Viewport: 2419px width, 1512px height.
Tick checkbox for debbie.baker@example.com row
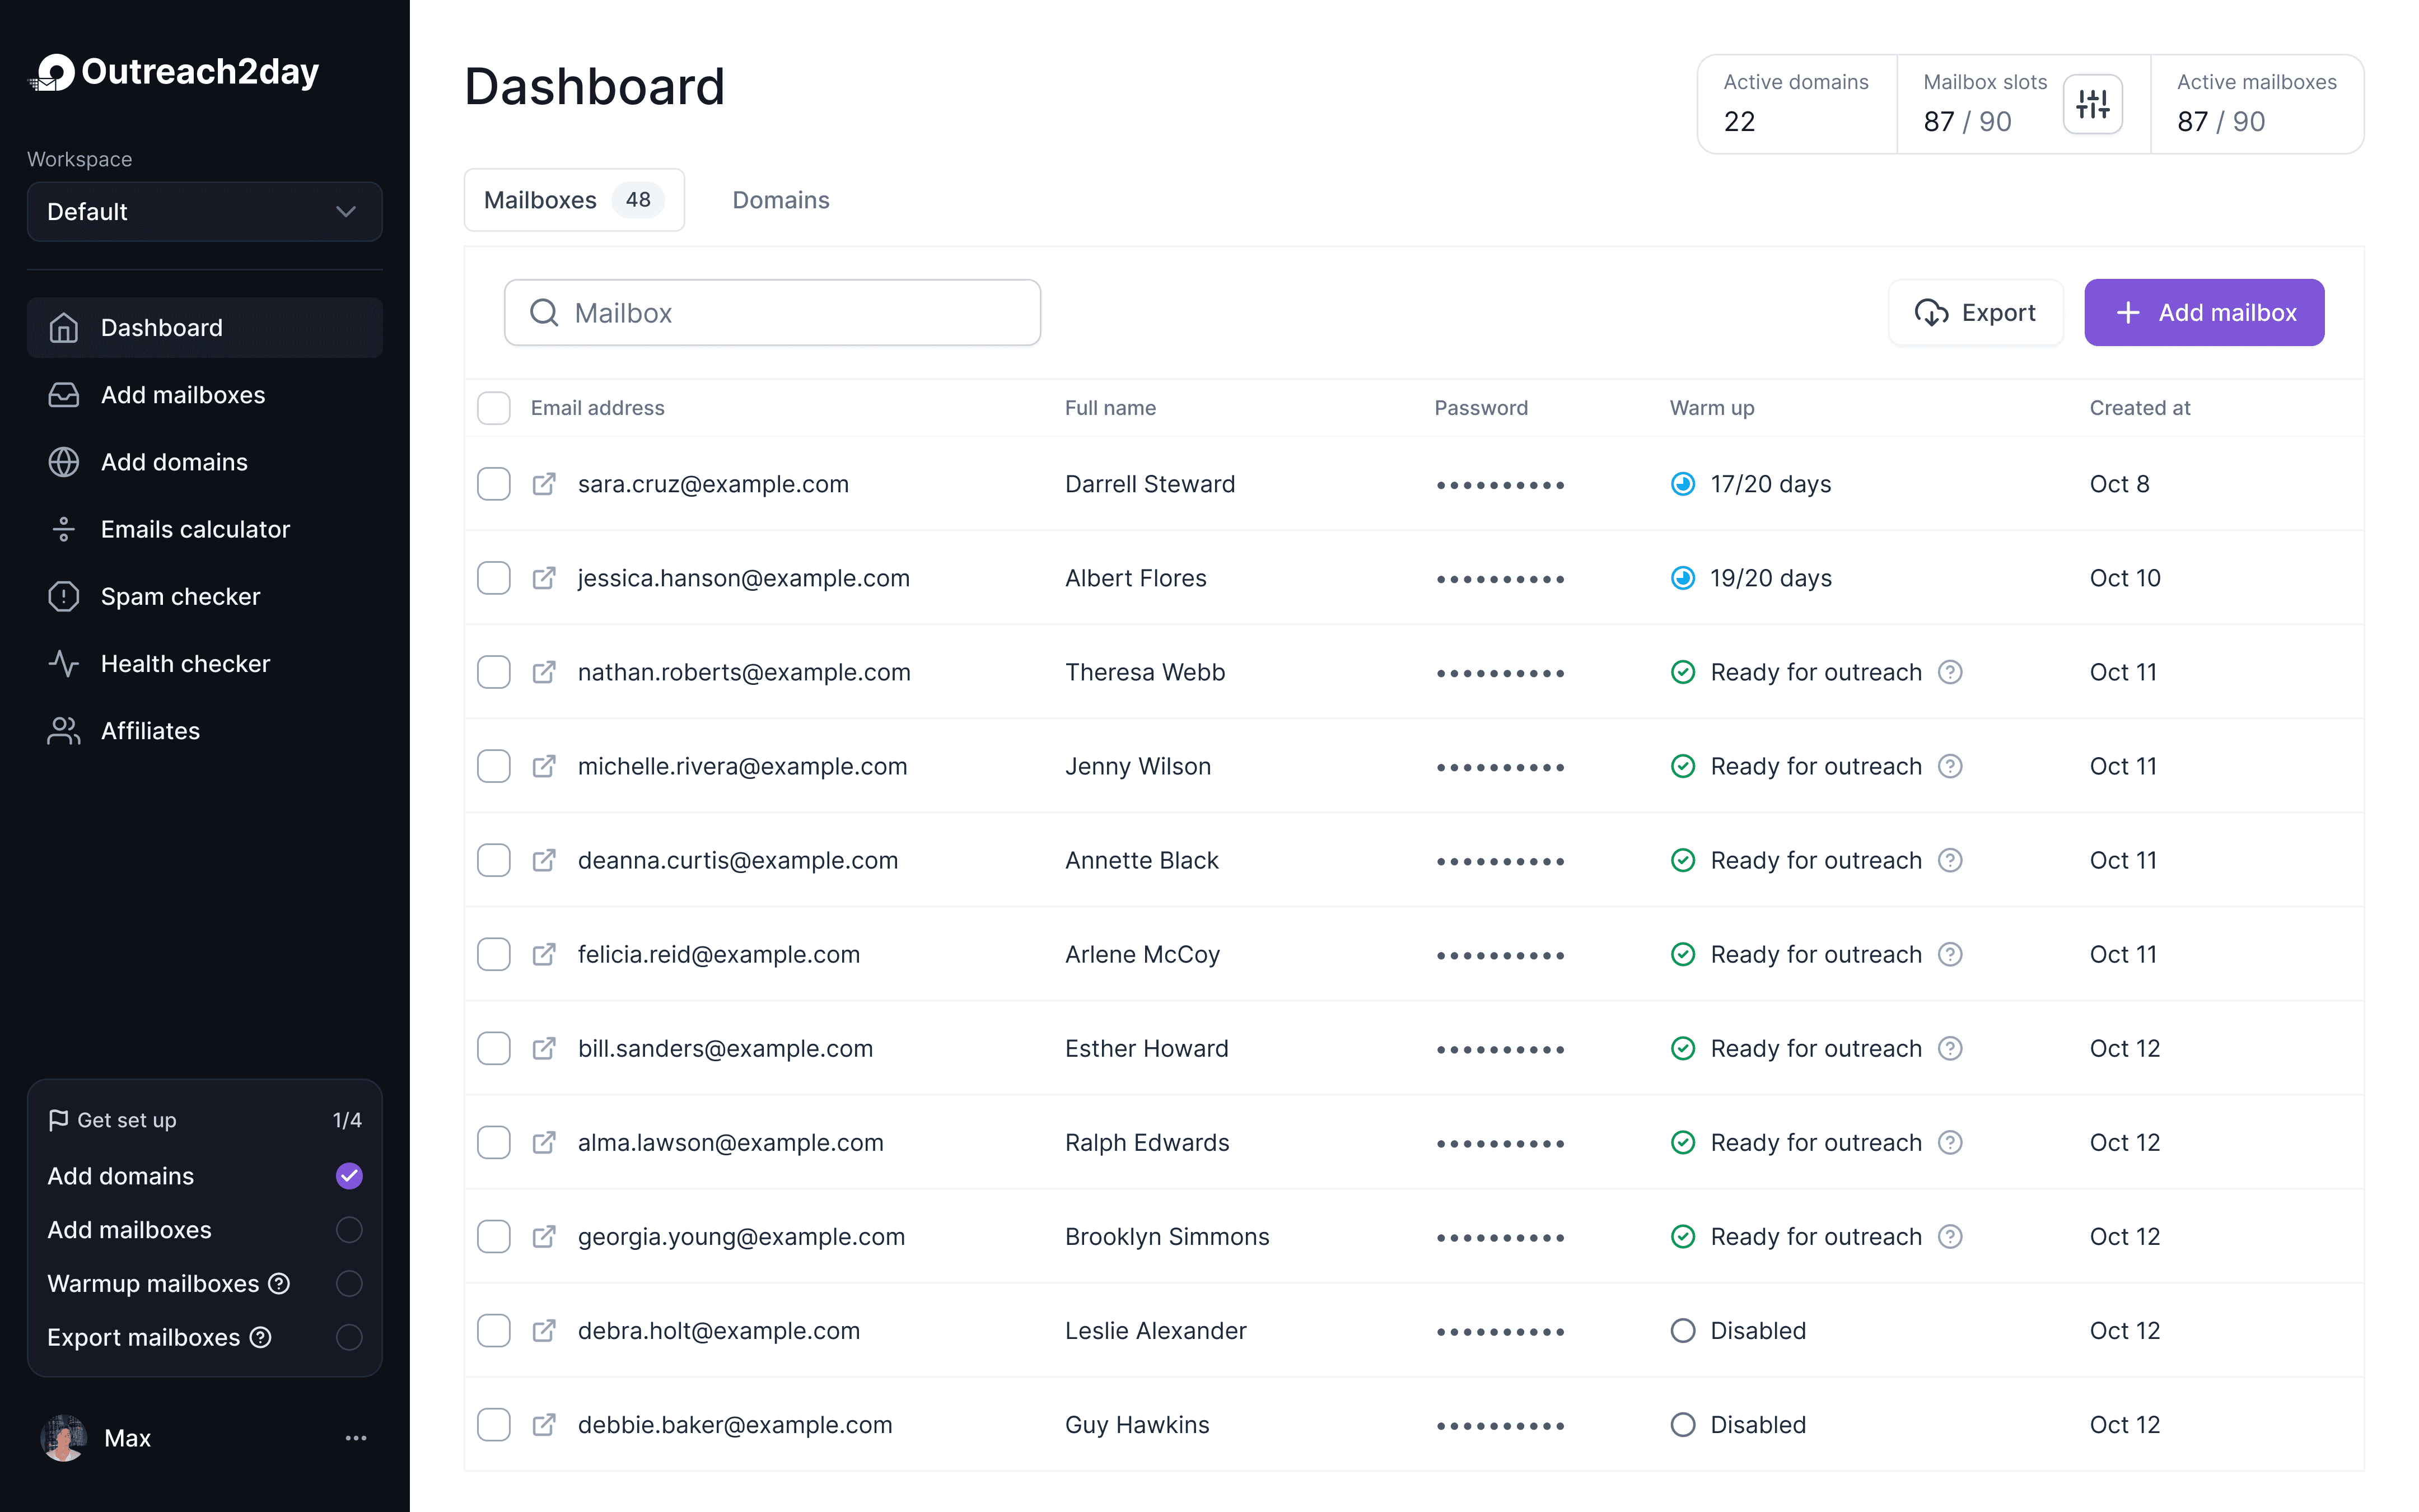(494, 1424)
